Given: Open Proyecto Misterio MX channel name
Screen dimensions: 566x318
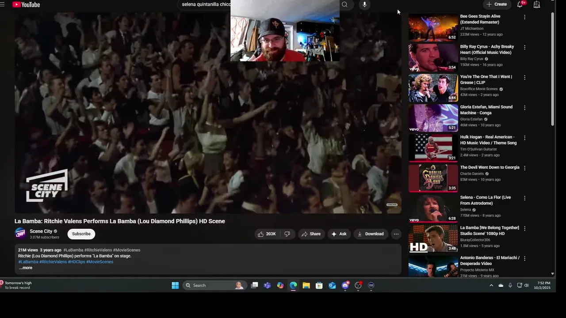Looking at the screenshot, I should coord(477,270).
